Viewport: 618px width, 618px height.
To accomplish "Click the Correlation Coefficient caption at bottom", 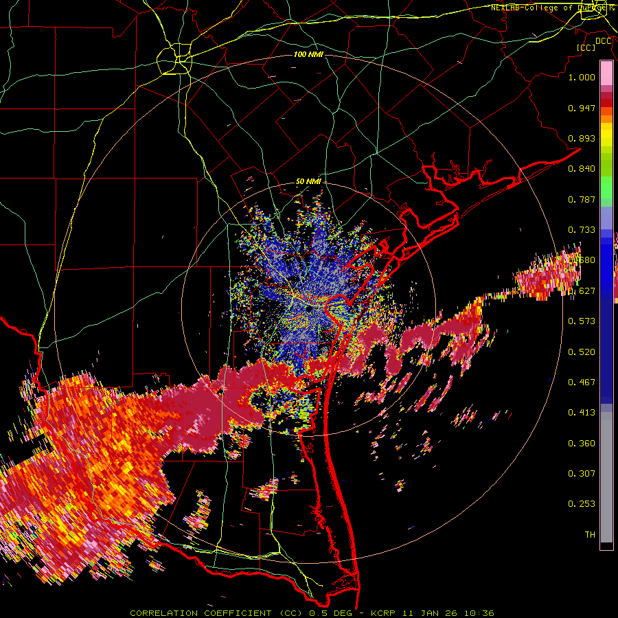I will (x=312, y=613).
